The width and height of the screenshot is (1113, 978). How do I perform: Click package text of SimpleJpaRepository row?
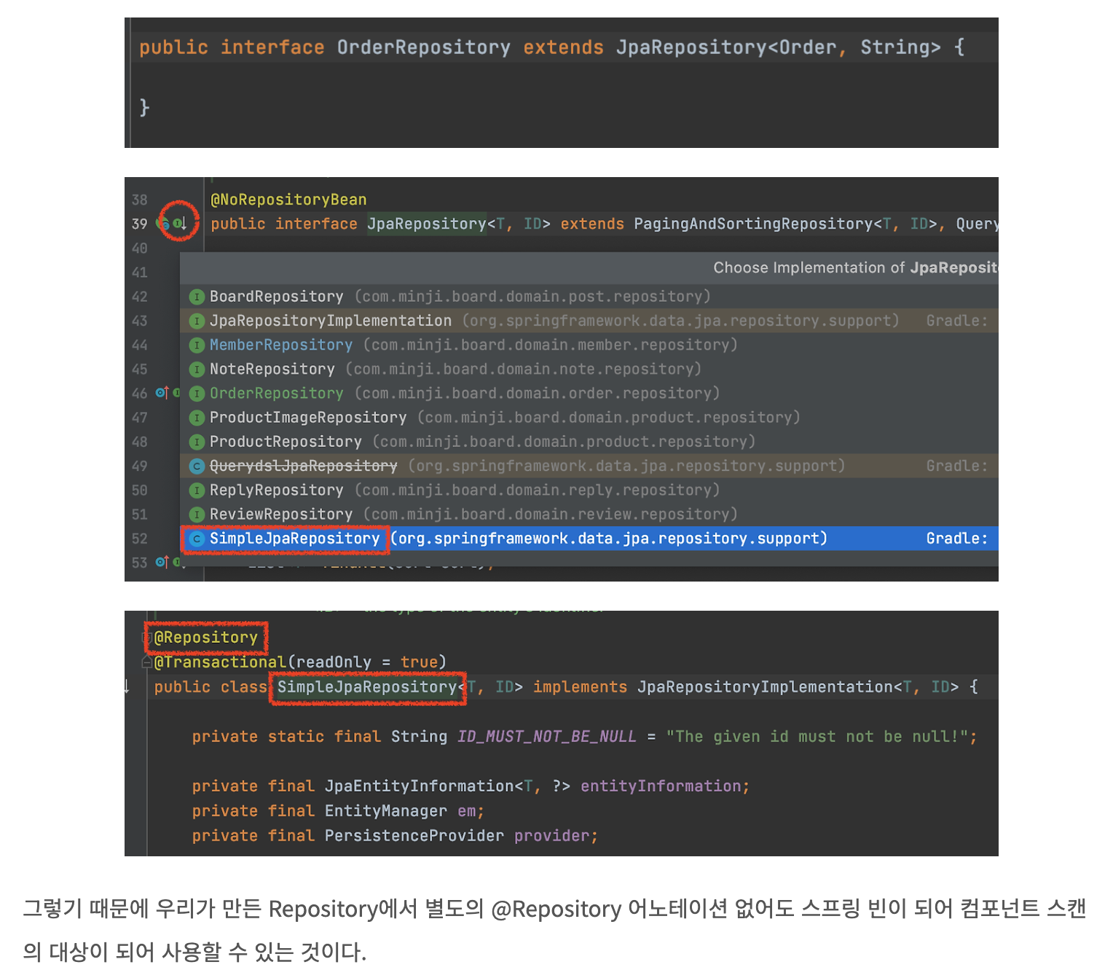(609, 539)
